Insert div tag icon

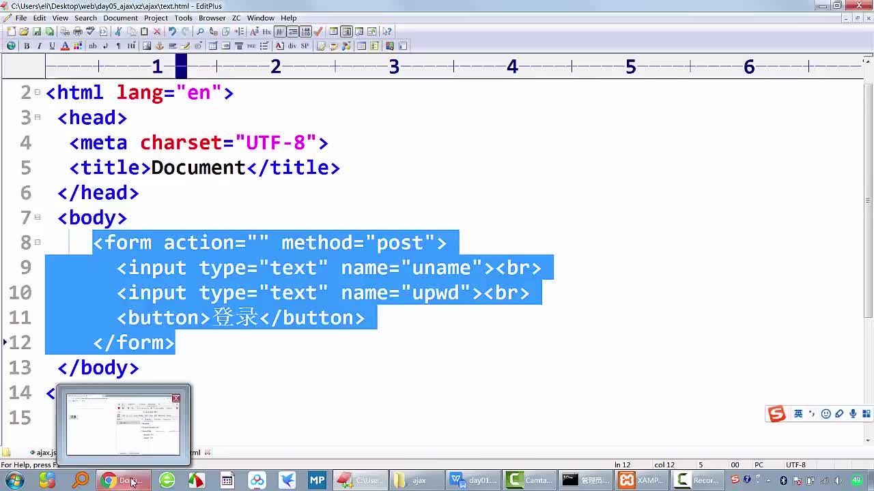click(x=292, y=46)
